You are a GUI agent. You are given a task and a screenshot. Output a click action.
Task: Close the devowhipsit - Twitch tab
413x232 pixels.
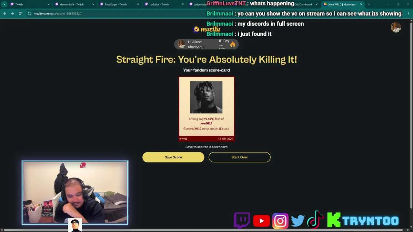(x=94, y=5)
